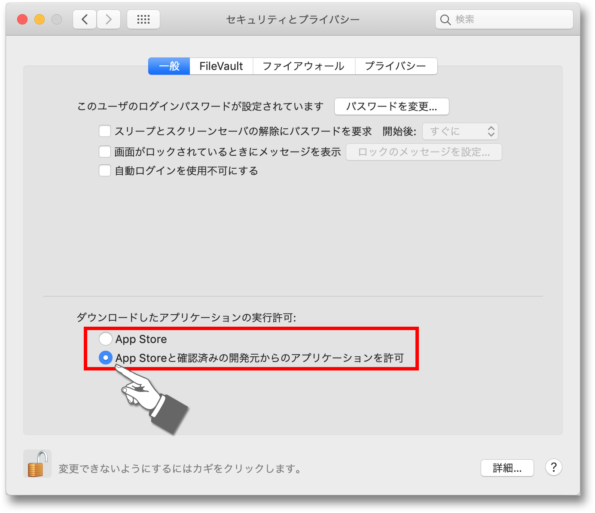Click the padlock icon to lock changes
This screenshot has height=513, width=595.
37,464
